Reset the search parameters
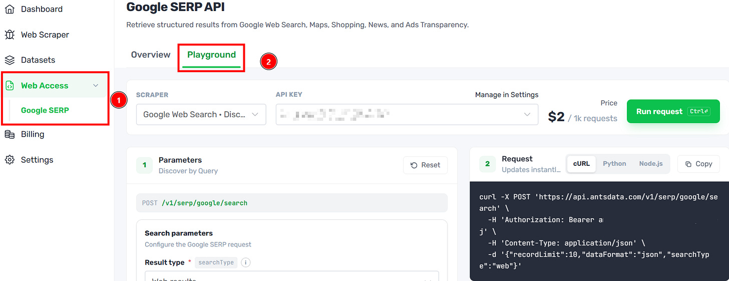This screenshot has width=729, height=281. pos(425,165)
